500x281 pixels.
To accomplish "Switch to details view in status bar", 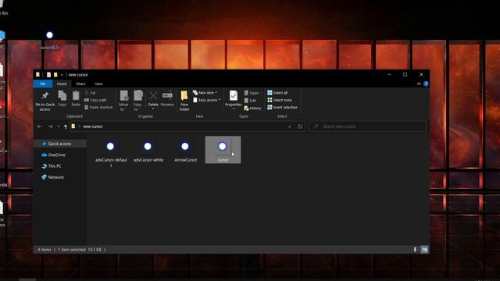I will coord(415,250).
